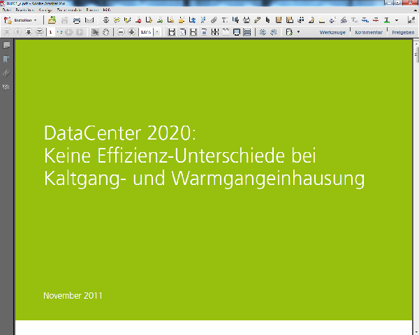The height and width of the screenshot is (335, 419).
Task: Click the email envelope icon
Action: coord(89,20)
